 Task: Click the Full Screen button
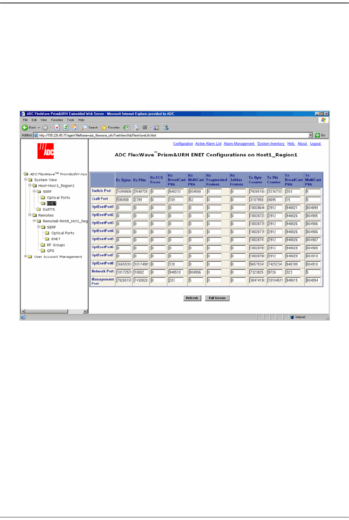pyautogui.click(x=217, y=298)
